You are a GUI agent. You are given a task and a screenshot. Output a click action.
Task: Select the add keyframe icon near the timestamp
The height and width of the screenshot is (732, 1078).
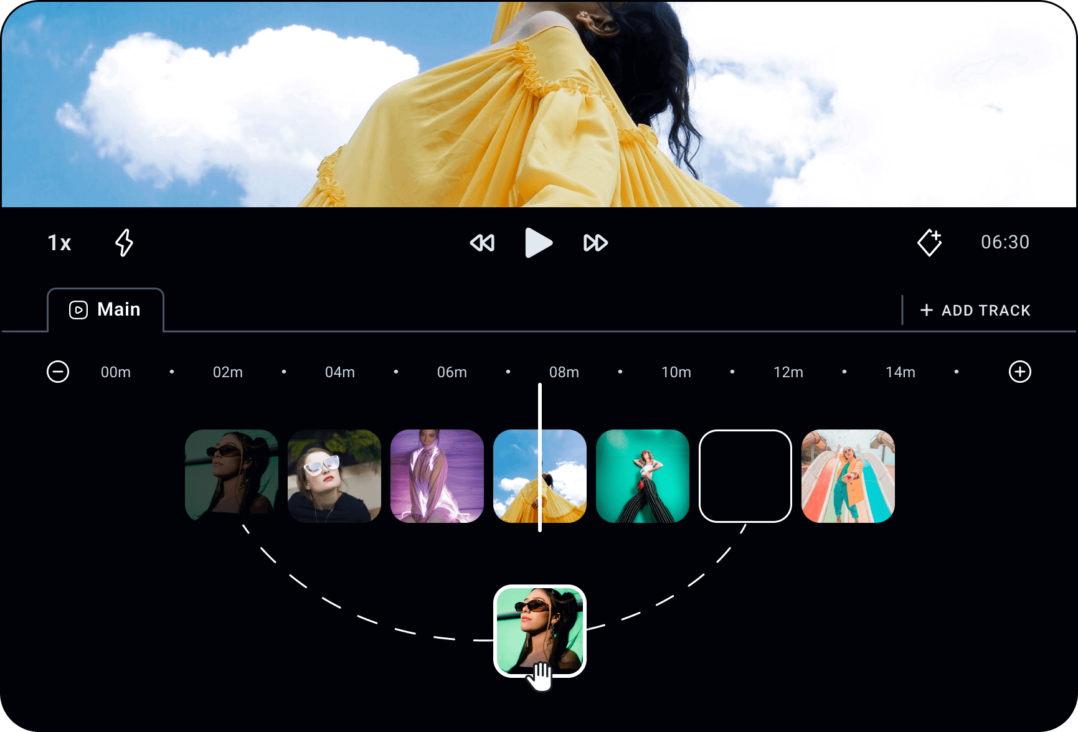point(929,243)
